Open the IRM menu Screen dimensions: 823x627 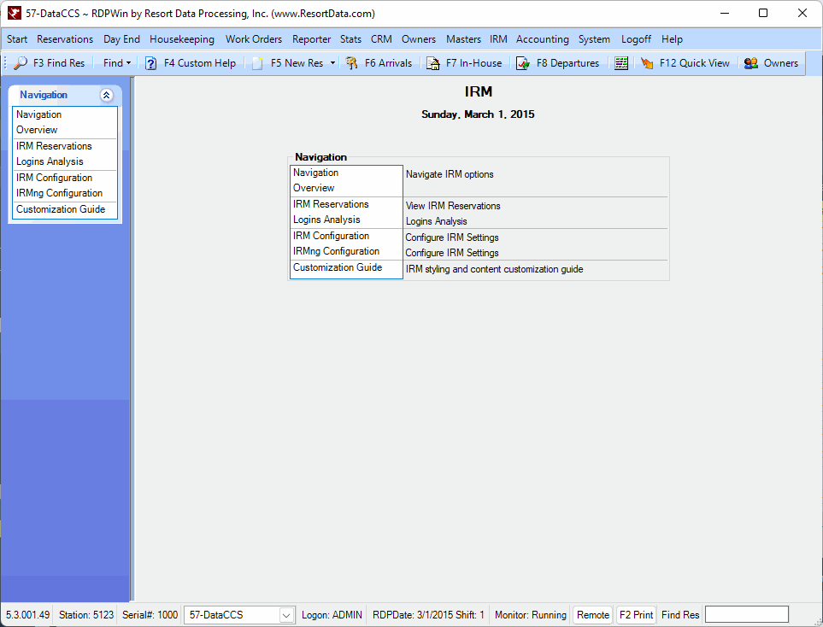498,39
